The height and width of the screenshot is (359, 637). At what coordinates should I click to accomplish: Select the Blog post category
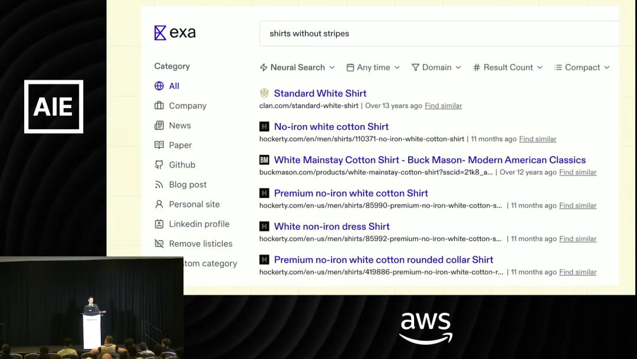point(180,185)
